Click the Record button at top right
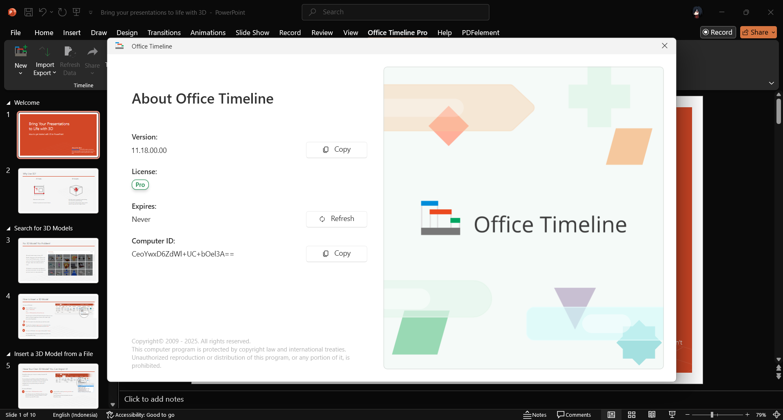 pos(718,32)
